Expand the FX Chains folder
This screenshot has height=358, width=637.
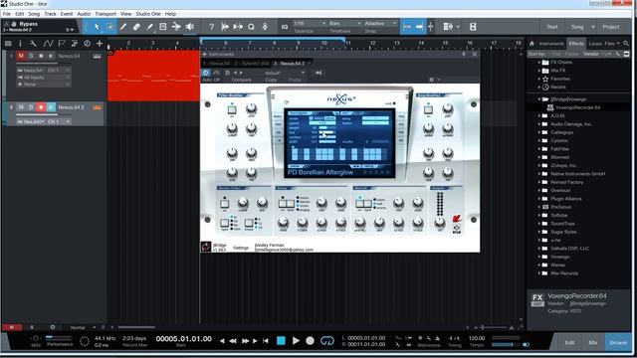[x=539, y=62]
